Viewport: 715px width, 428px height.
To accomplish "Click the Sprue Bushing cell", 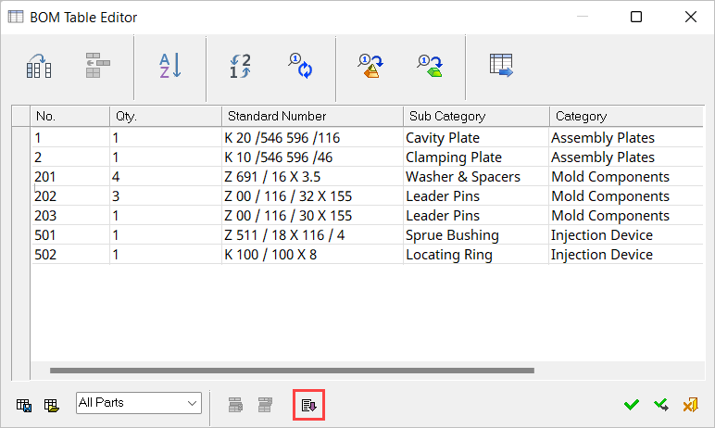I will 476,235.
